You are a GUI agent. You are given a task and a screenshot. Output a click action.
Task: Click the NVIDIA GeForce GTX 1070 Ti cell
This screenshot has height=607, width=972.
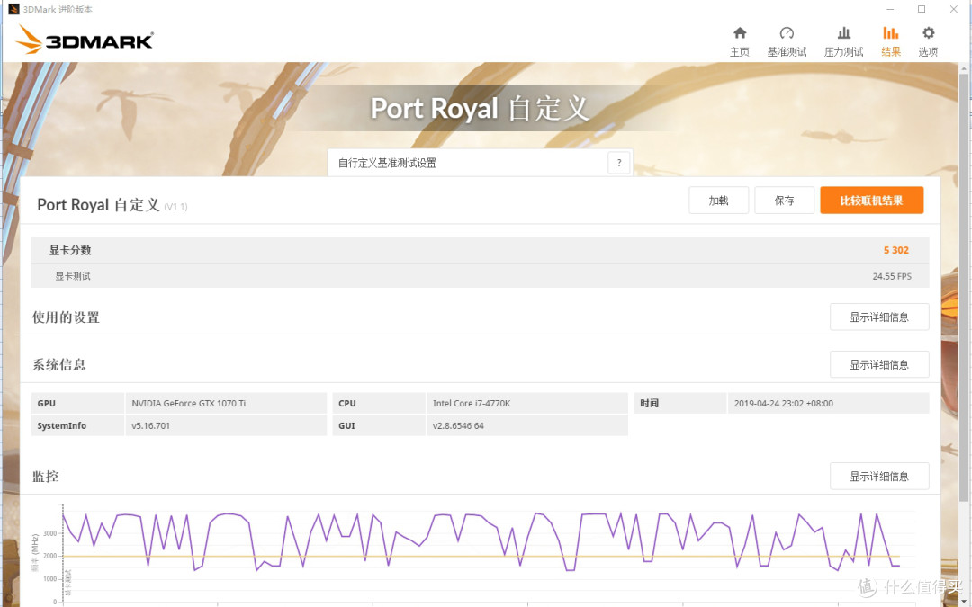(226, 403)
